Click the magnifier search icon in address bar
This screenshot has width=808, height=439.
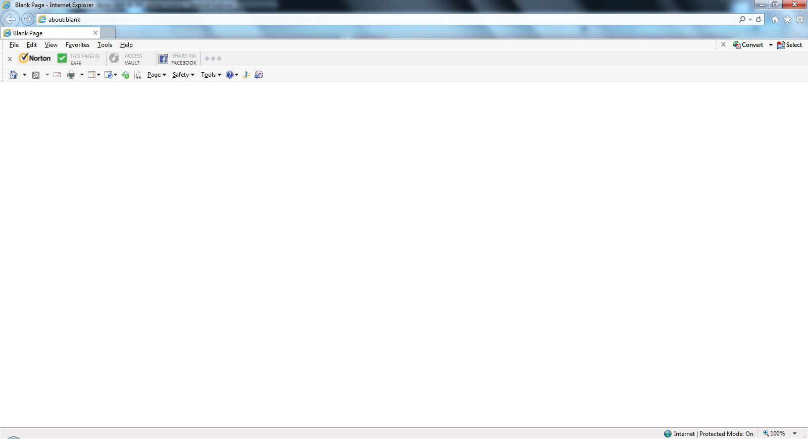click(x=742, y=19)
